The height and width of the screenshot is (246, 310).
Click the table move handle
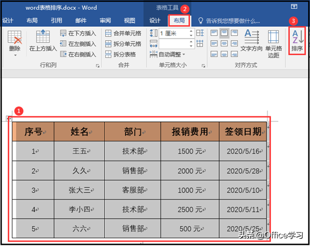(x=10, y=119)
